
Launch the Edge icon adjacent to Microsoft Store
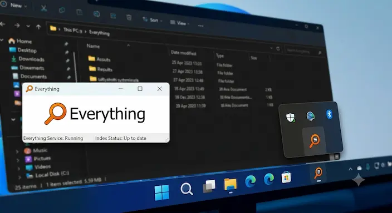269,179
